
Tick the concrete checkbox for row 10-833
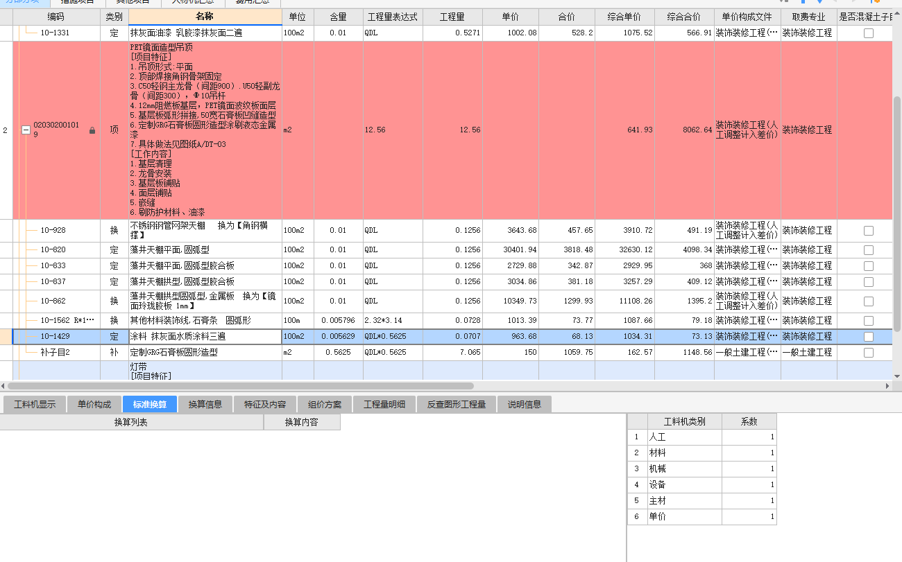point(868,266)
